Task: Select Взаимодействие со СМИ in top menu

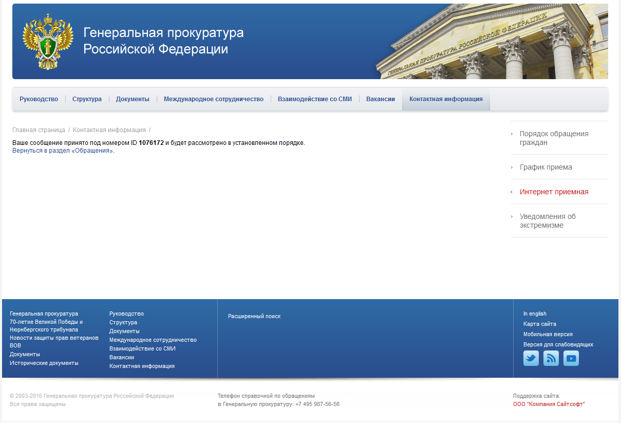Action: click(315, 99)
